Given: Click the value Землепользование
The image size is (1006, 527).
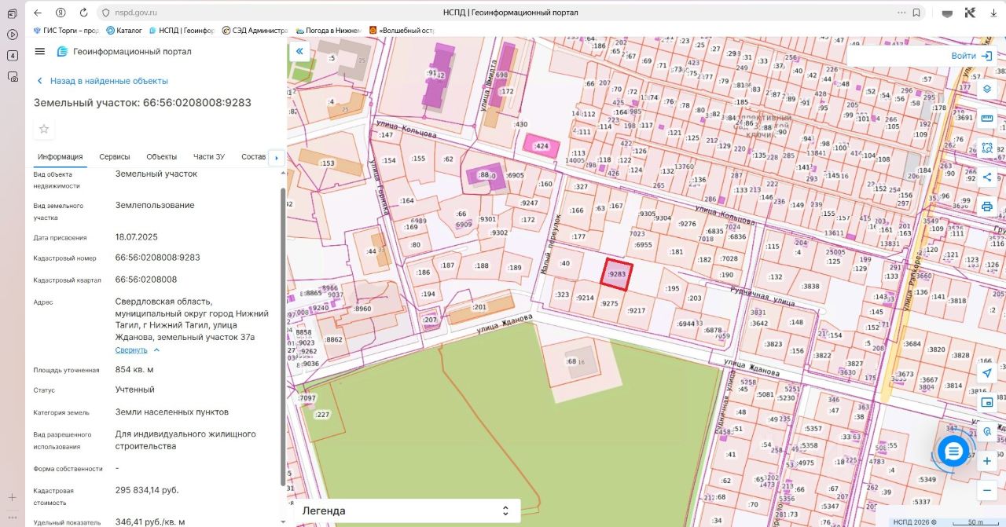Looking at the screenshot, I should (155, 205).
